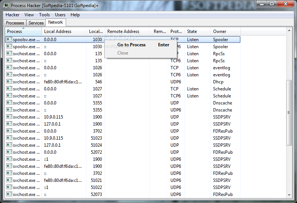Click local address 127.0.0.1 on port 51024 row

click(52, 145)
